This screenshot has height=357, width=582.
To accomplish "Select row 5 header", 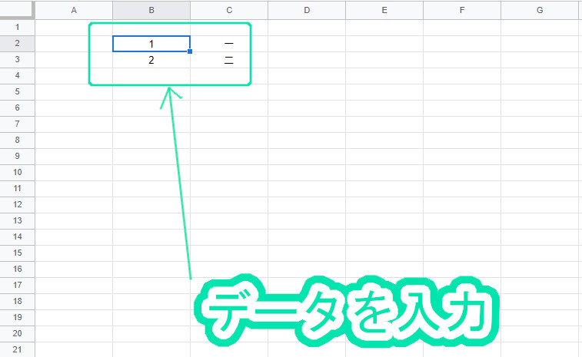I will click(17, 92).
